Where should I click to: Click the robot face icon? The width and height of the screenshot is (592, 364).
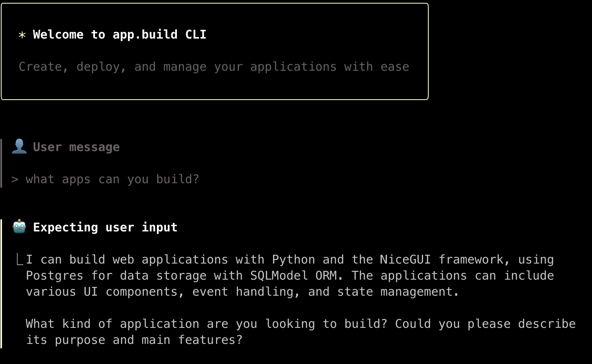click(x=19, y=227)
